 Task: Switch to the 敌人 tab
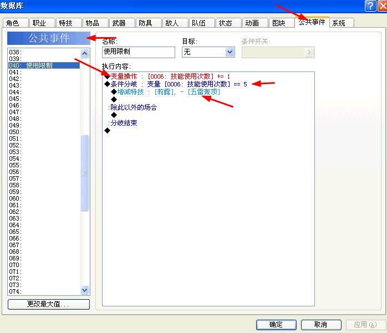175,23
